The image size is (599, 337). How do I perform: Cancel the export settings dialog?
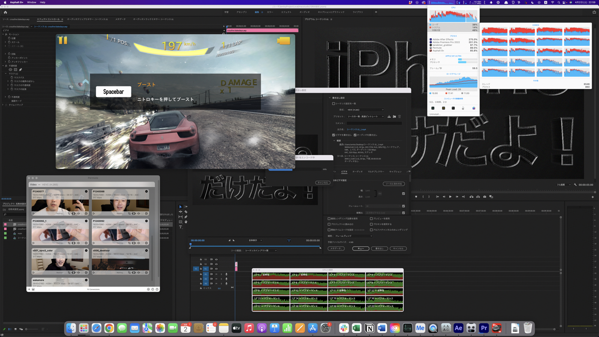pos(398,249)
